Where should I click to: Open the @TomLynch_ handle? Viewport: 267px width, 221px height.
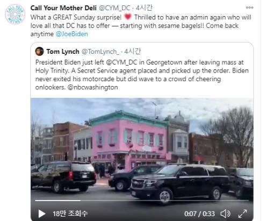[x=100, y=52]
